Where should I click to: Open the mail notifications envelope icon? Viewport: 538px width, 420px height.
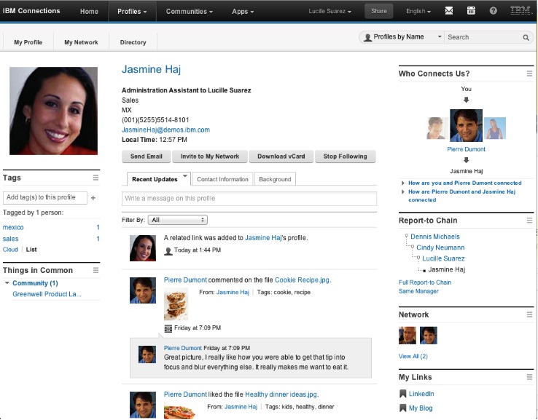(x=449, y=11)
